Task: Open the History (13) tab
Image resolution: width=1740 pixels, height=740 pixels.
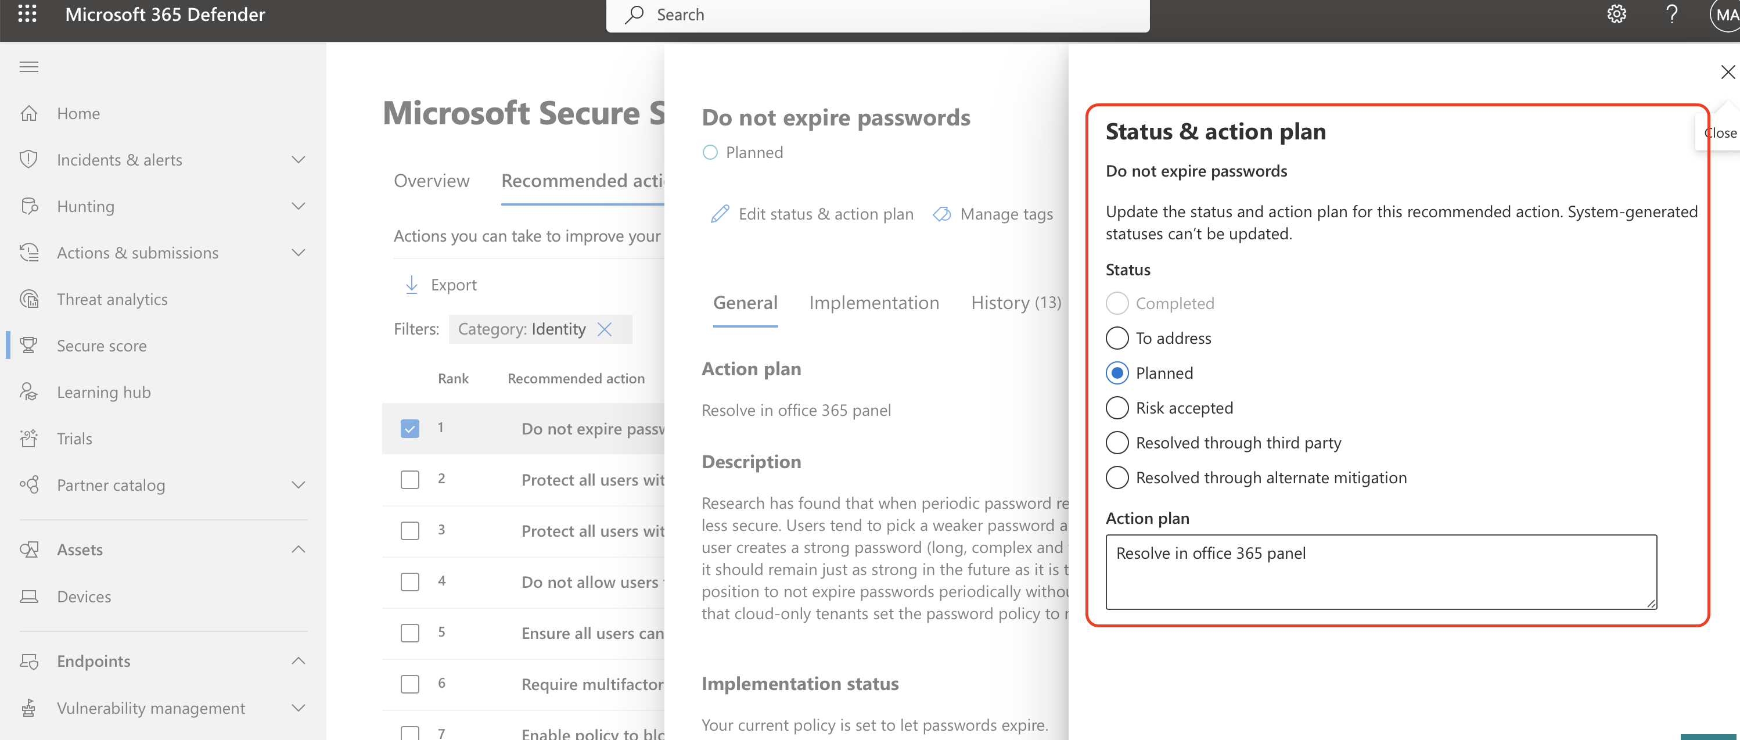Action: pyautogui.click(x=1016, y=303)
